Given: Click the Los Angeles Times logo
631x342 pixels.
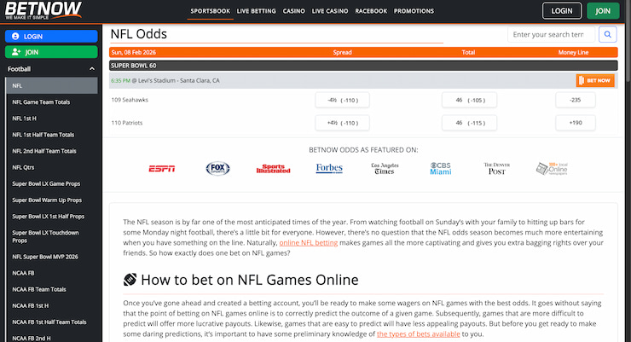Looking at the screenshot, I should click(x=385, y=168).
